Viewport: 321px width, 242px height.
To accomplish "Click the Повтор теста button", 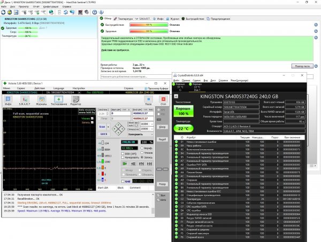I will tap(302, 65).
